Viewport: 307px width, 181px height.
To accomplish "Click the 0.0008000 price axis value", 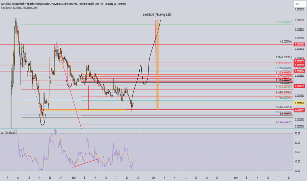I will 299,30.
